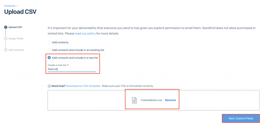Open the Contacts breadcrumb link

coord(10,6)
